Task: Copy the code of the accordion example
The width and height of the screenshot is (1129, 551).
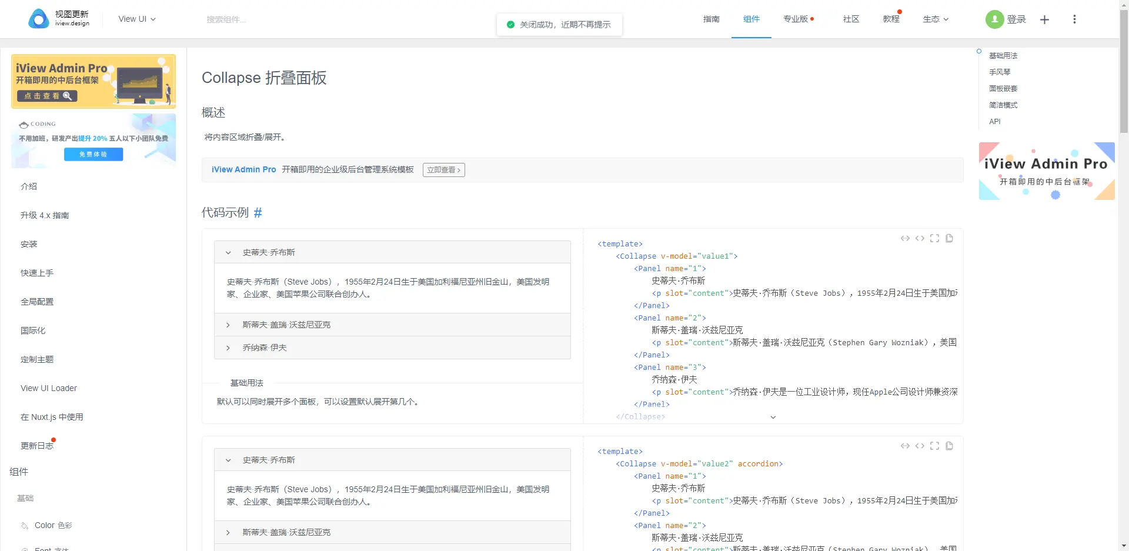Action: point(949,446)
